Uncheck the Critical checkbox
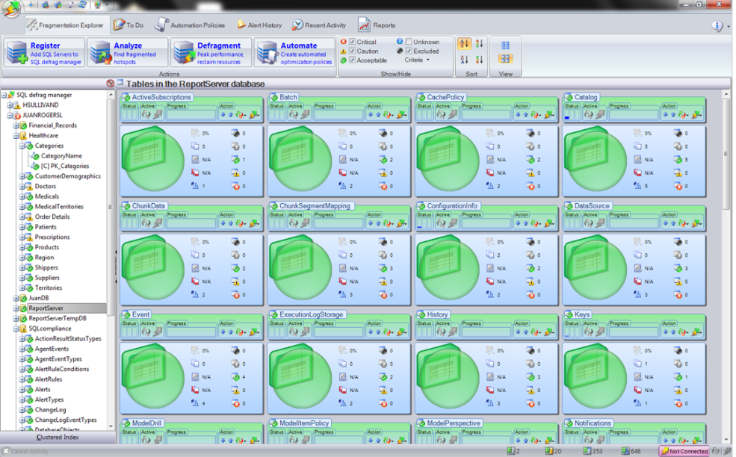This screenshot has height=457, width=736. click(353, 42)
